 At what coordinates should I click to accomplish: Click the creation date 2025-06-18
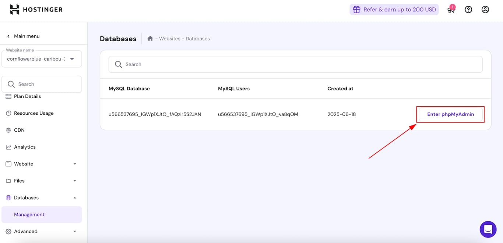(342, 114)
